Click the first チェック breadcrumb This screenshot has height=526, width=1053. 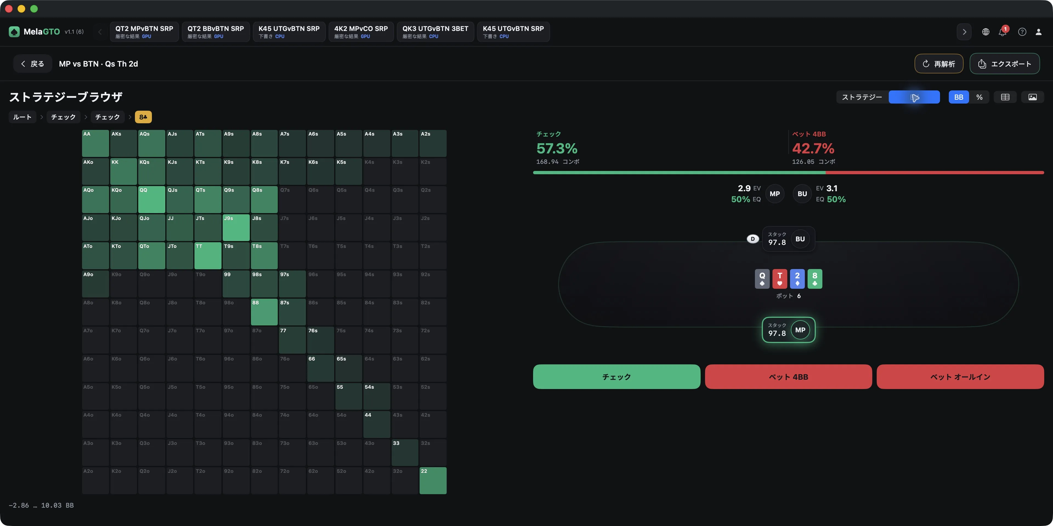coord(63,117)
